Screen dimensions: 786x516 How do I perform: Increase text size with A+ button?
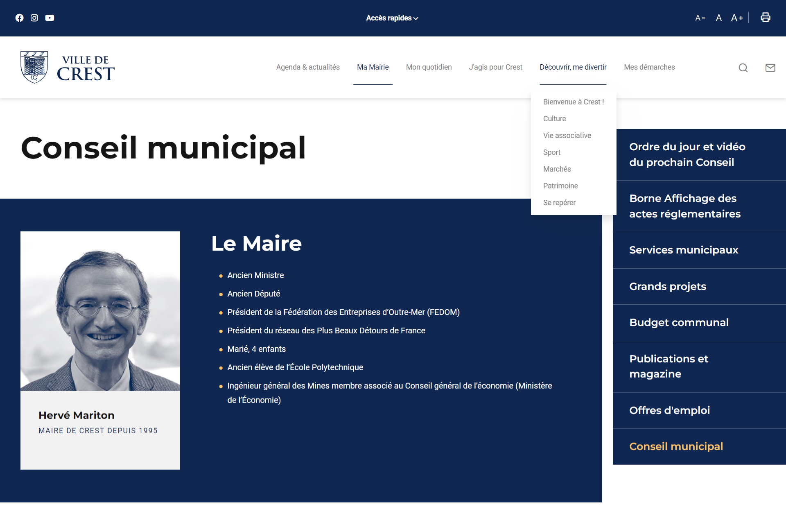tap(737, 18)
